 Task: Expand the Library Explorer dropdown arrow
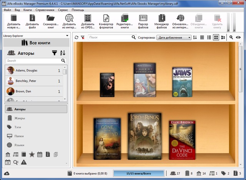pyautogui.click(x=67, y=36)
